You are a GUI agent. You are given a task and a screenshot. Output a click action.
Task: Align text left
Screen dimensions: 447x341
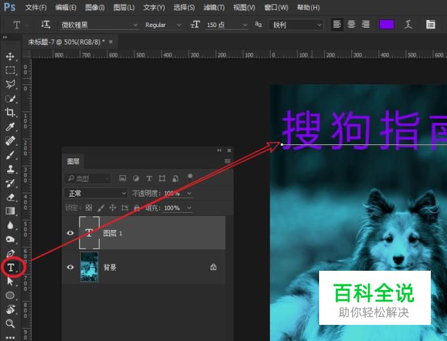point(337,24)
